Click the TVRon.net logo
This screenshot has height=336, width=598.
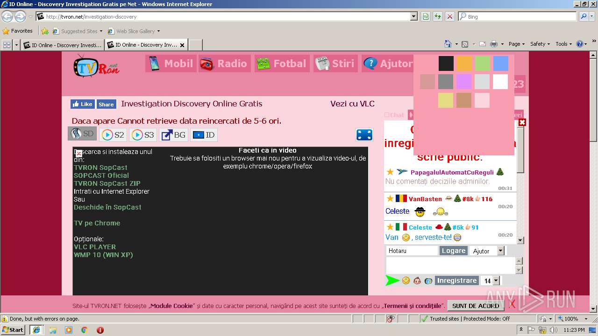[x=96, y=66]
